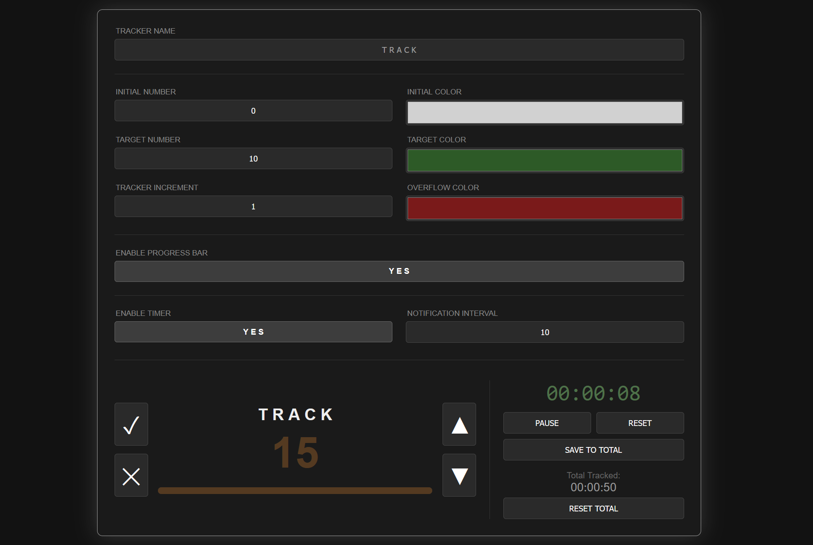Change the red Overflow Color swatch

pos(545,208)
